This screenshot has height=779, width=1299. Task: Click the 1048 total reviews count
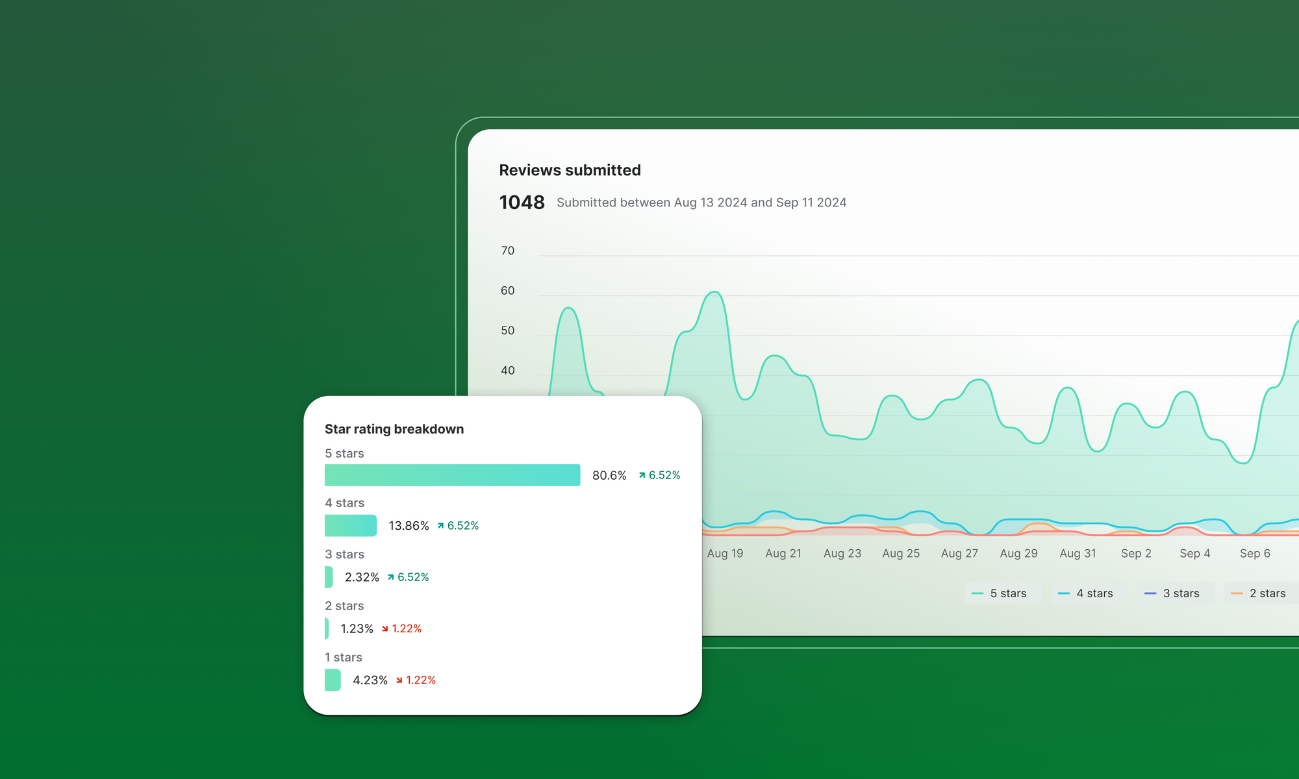[x=522, y=202]
